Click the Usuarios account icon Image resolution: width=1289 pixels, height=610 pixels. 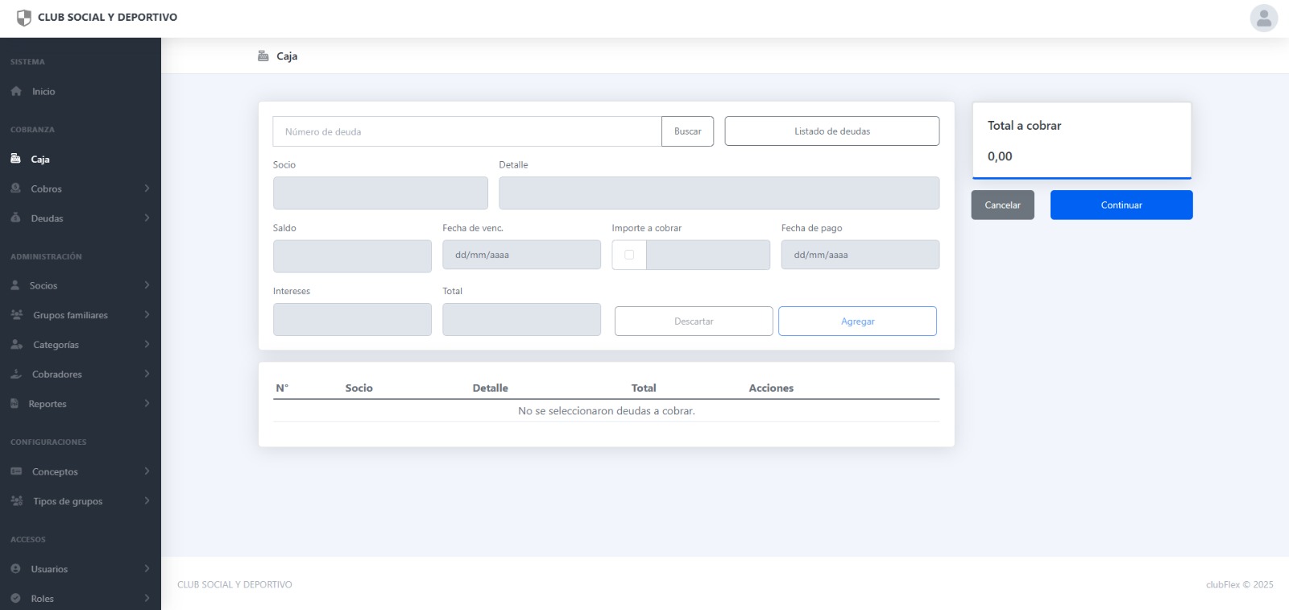(x=15, y=569)
